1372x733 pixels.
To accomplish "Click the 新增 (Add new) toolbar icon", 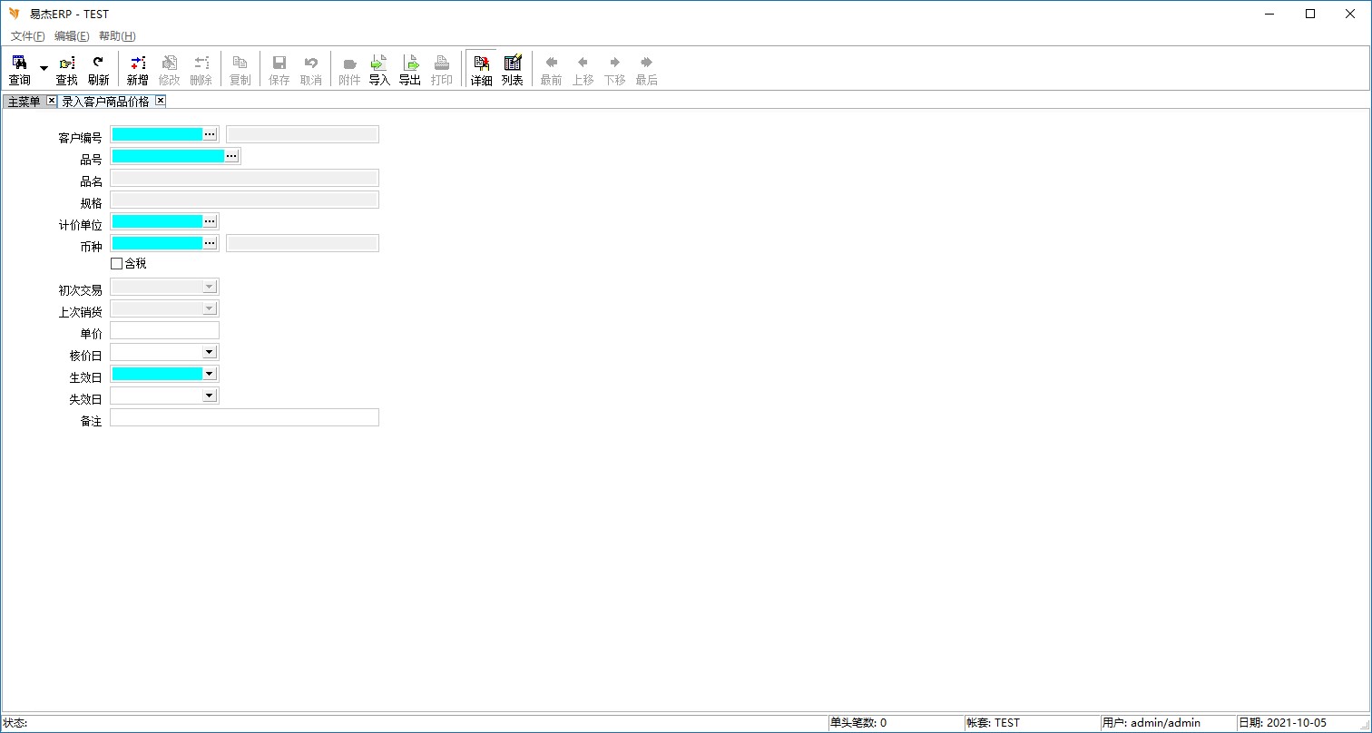I will pyautogui.click(x=137, y=69).
